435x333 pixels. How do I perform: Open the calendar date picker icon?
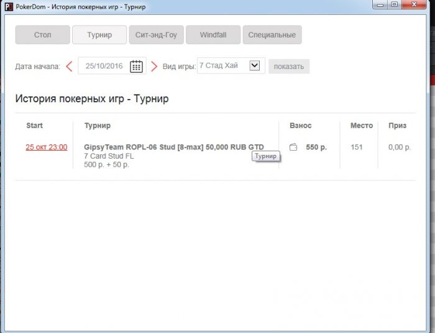tap(136, 66)
